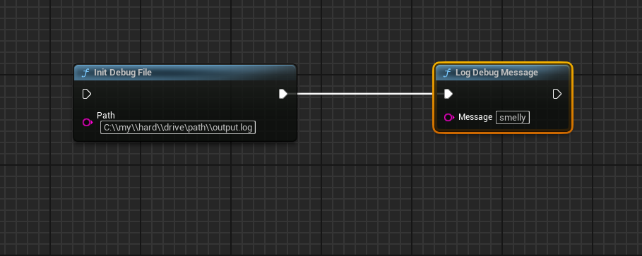Click the input execution pin on Log Debug Message

click(x=448, y=94)
